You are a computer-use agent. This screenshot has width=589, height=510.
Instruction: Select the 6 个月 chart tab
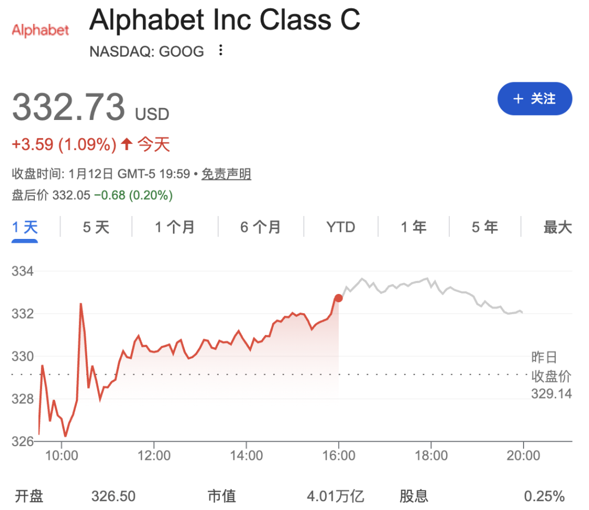[x=261, y=227]
